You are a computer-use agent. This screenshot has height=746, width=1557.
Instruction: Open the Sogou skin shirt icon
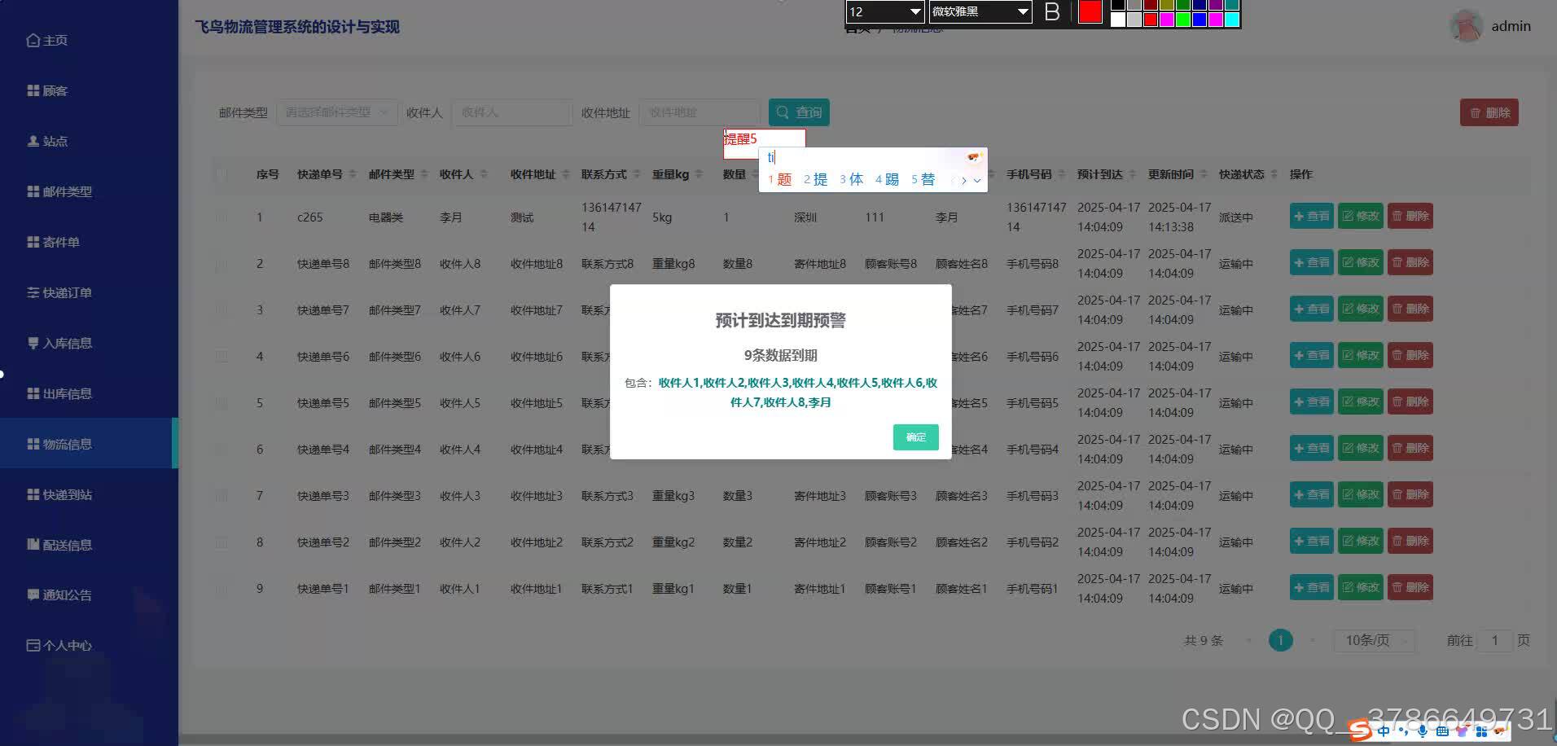pos(1461,731)
